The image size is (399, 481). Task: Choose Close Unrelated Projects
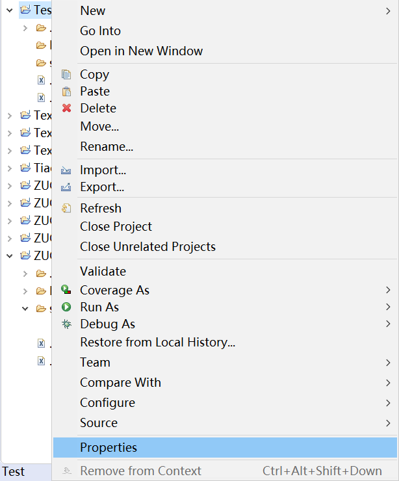[148, 247]
